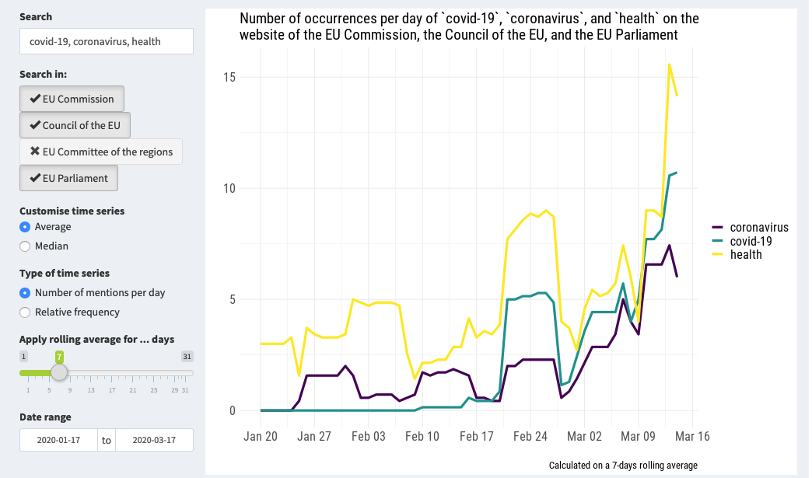The image size is (812, 478).
Task: Click the rolling average slider handle
Action: pos(59,372)
